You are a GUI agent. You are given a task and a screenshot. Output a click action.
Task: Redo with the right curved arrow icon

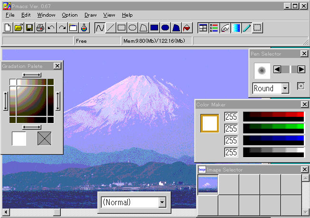coord(62,28)
